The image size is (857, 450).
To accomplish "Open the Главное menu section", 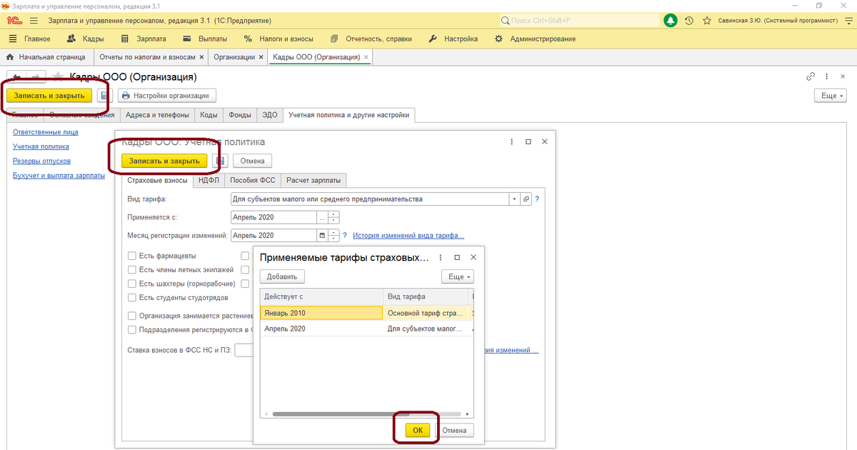I will (x=30, y=39).
